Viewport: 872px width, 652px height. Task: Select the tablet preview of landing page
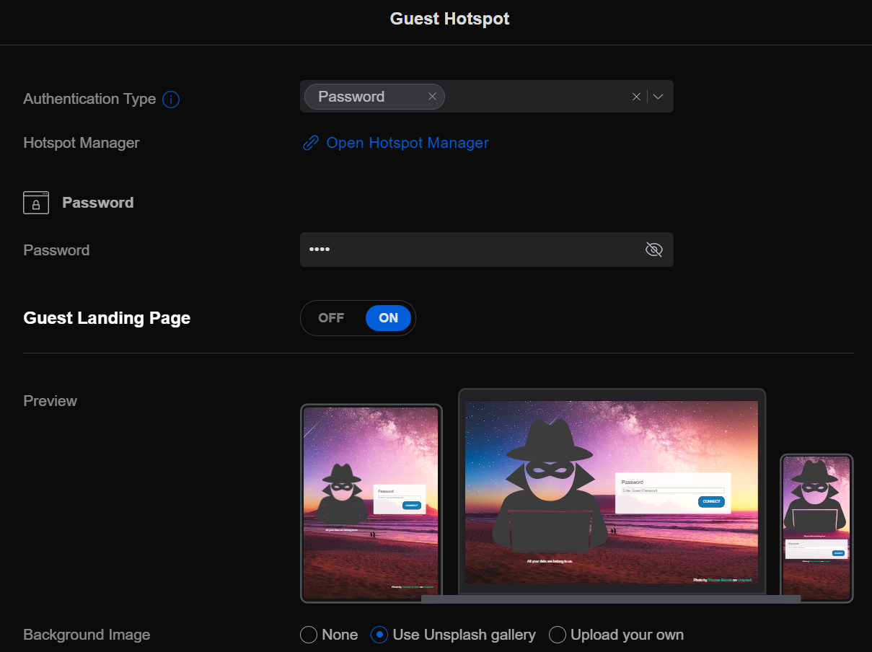[x=371, y=503]
